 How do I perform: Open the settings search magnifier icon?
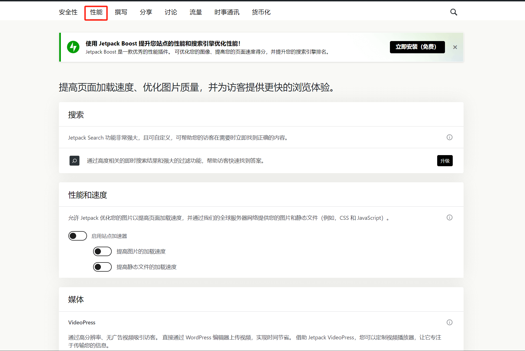click(454, 12)
